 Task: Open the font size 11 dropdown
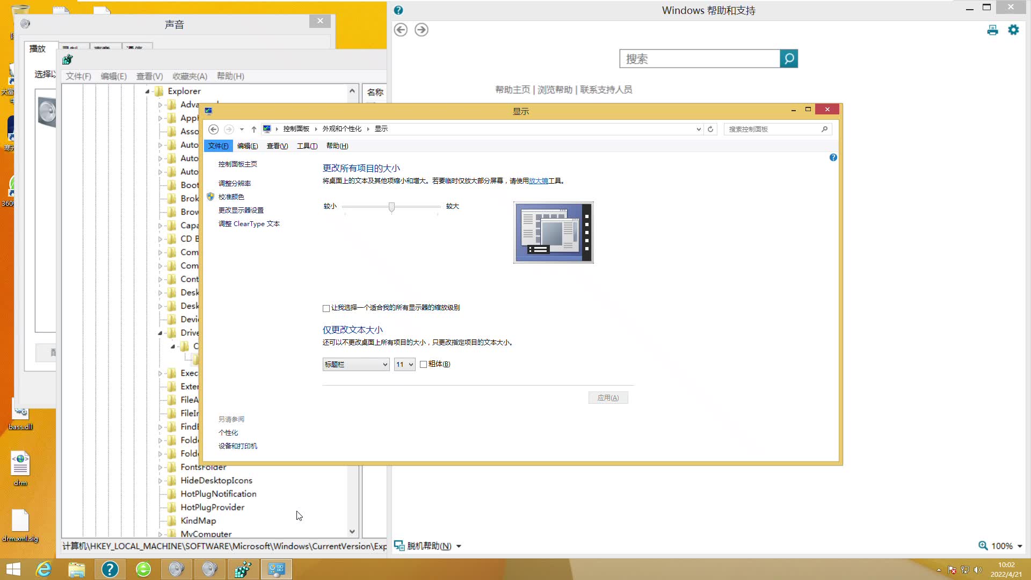(x=404, y=365)
